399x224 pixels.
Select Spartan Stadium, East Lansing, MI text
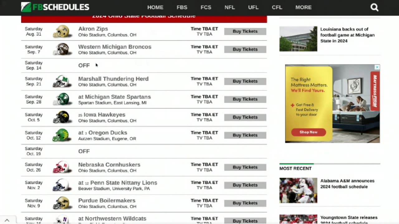click(x=112, y=103)
